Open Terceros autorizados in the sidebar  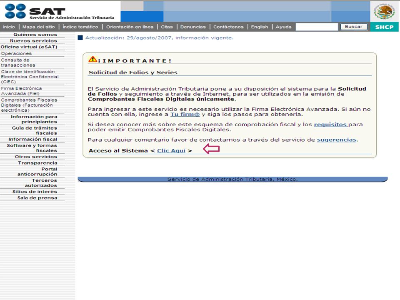point(41,183)
